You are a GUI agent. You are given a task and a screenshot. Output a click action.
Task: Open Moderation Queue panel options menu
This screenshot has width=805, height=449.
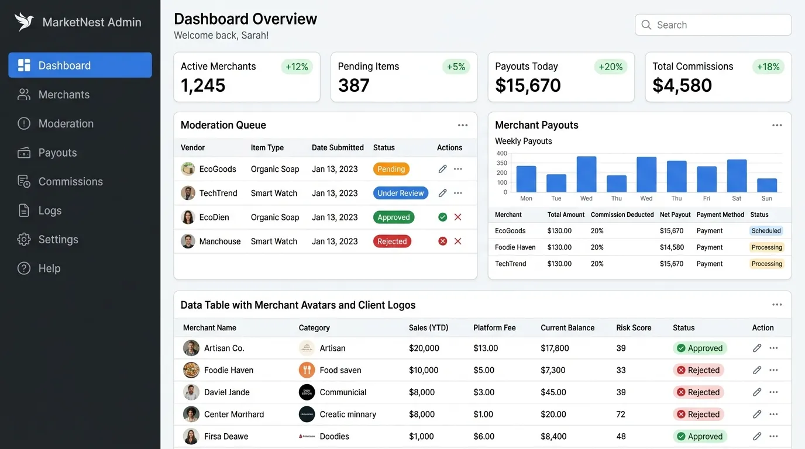point(463,125)
